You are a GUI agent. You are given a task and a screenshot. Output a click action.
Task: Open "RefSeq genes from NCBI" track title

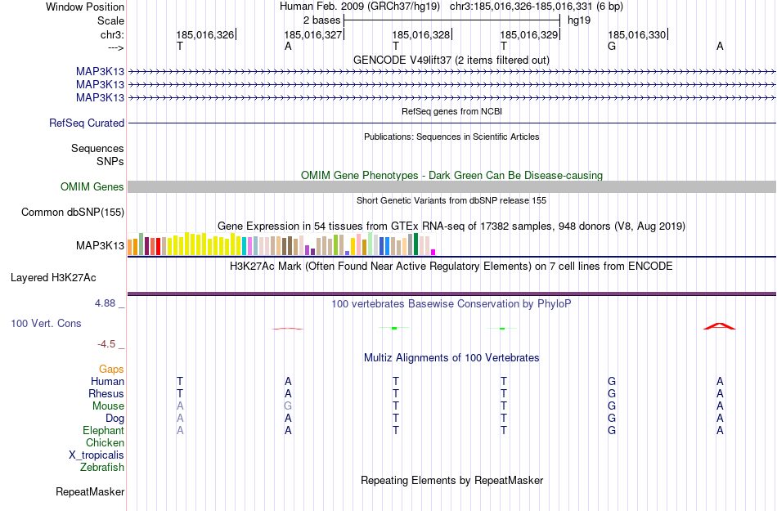click(x=451, y=111)
